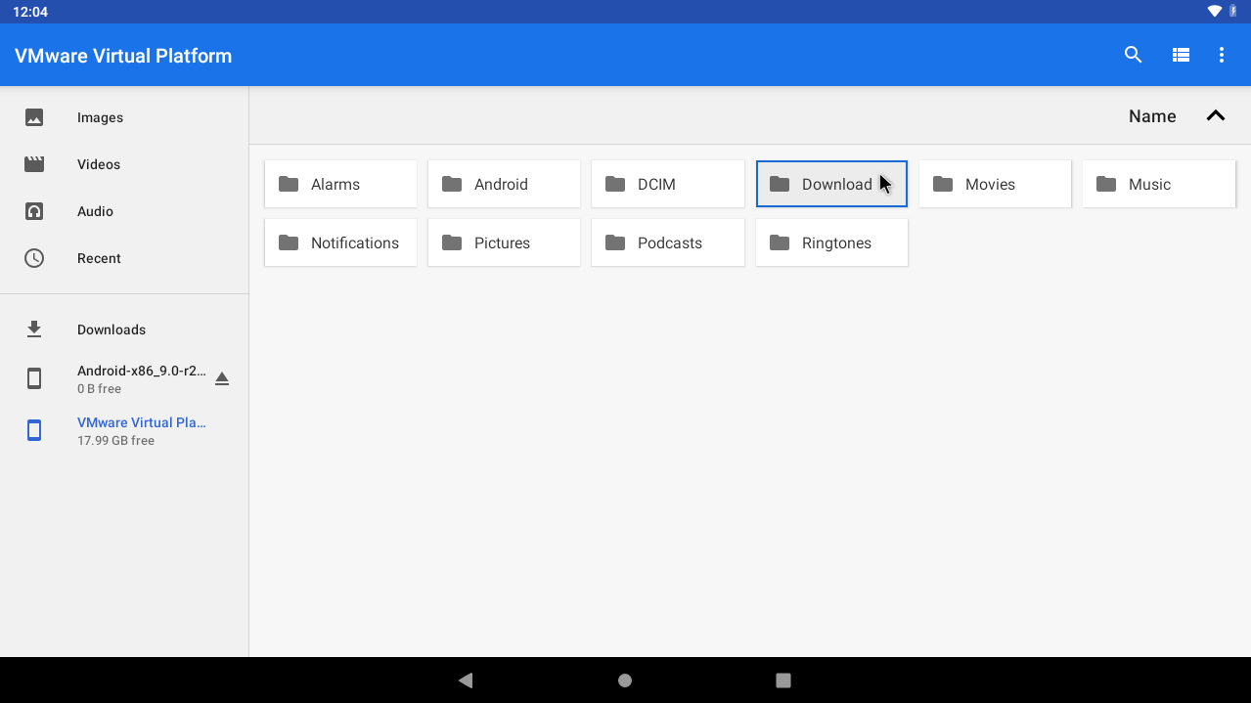Click the Podcasts folder icon
The image size is (1251, 703).
pyautogui.click(x=615, y=242)
